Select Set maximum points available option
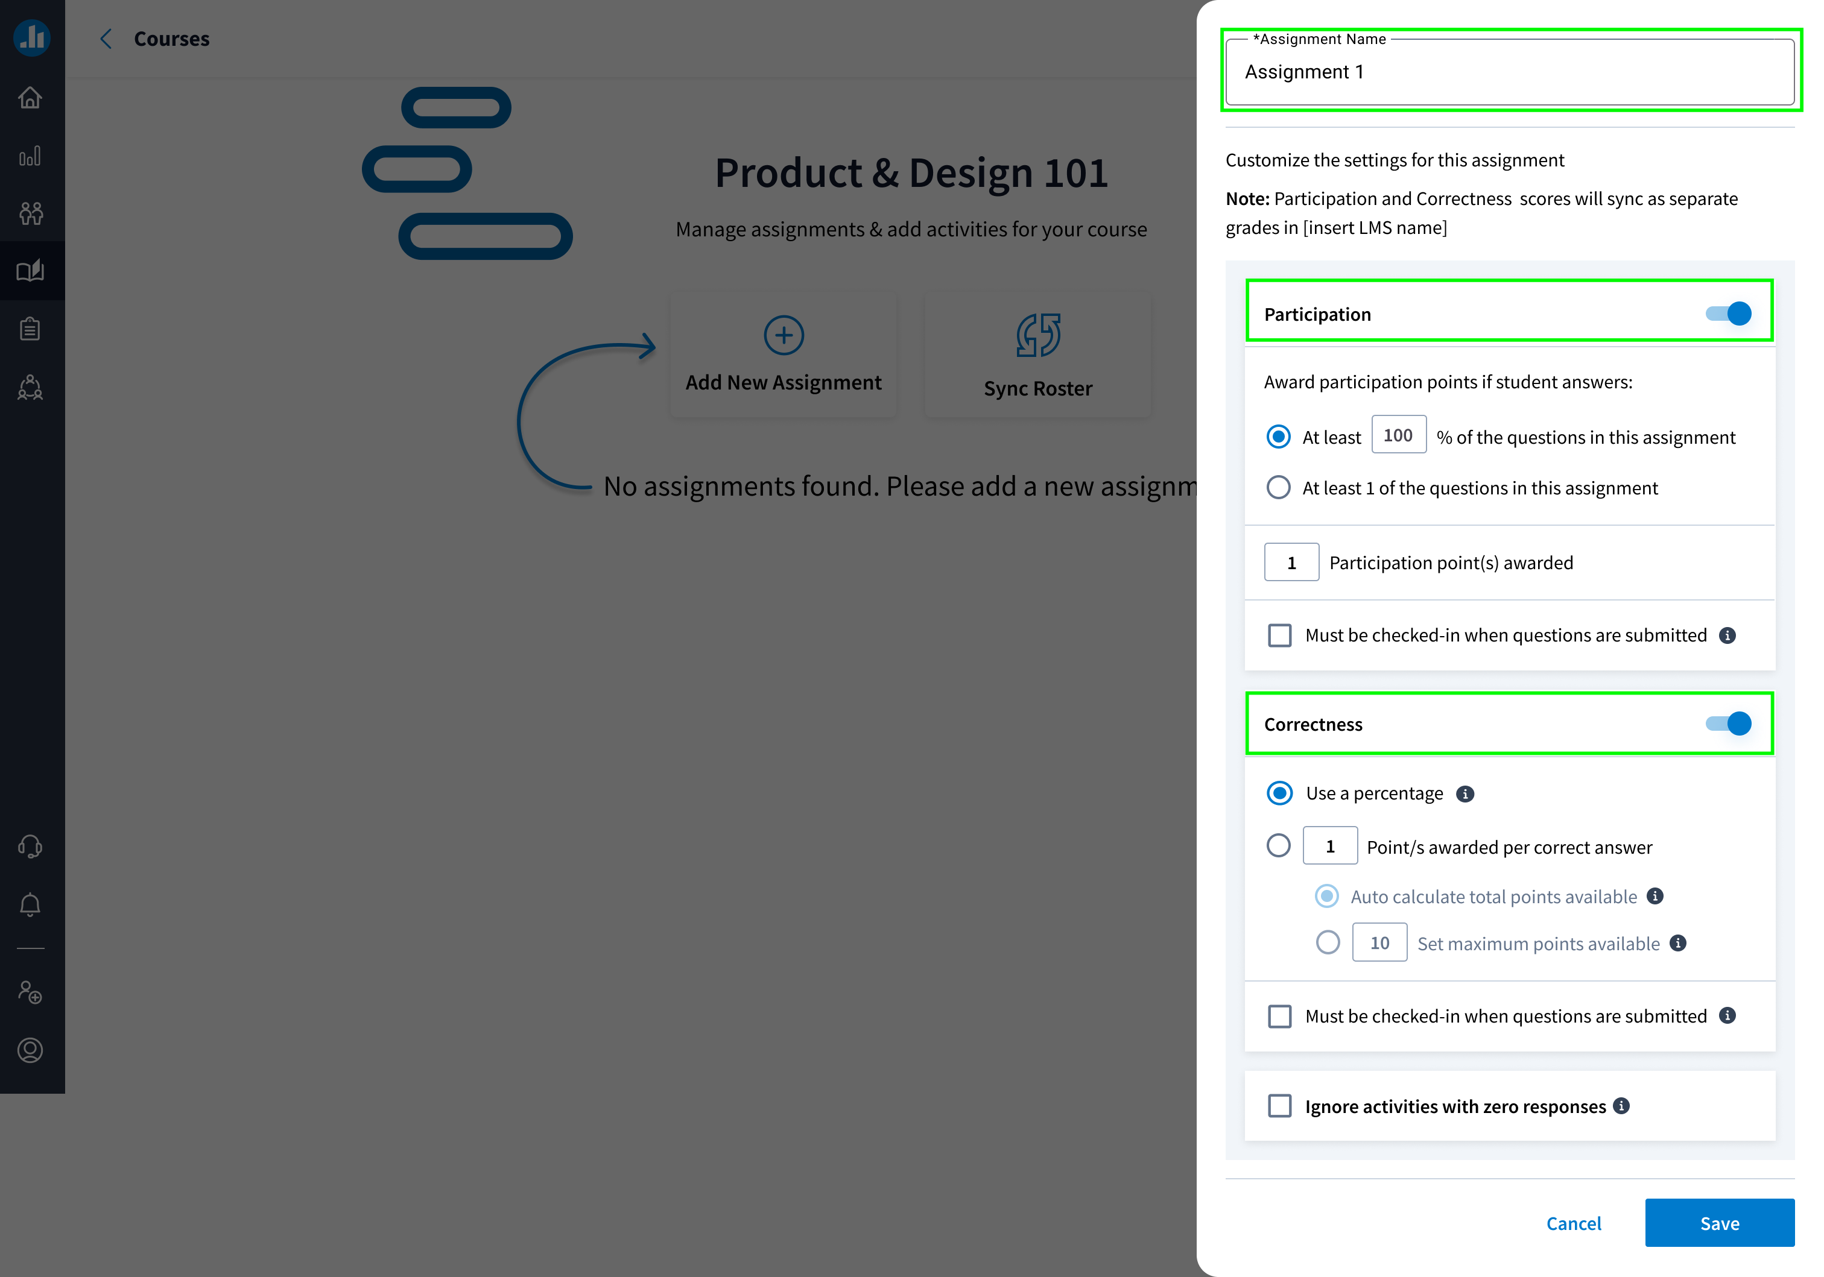1824x1277 pixels. pos(1327,942)
